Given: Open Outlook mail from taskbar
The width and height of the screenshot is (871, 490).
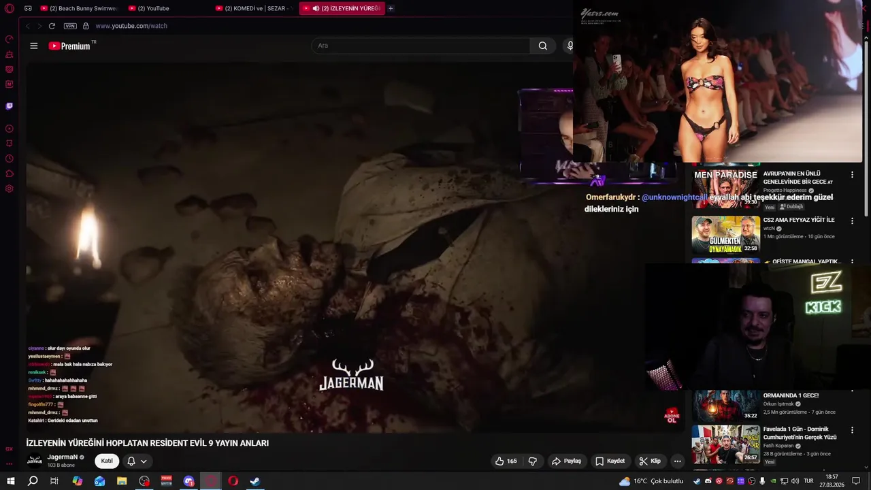Looking at the screenshot, I should 100,481.
